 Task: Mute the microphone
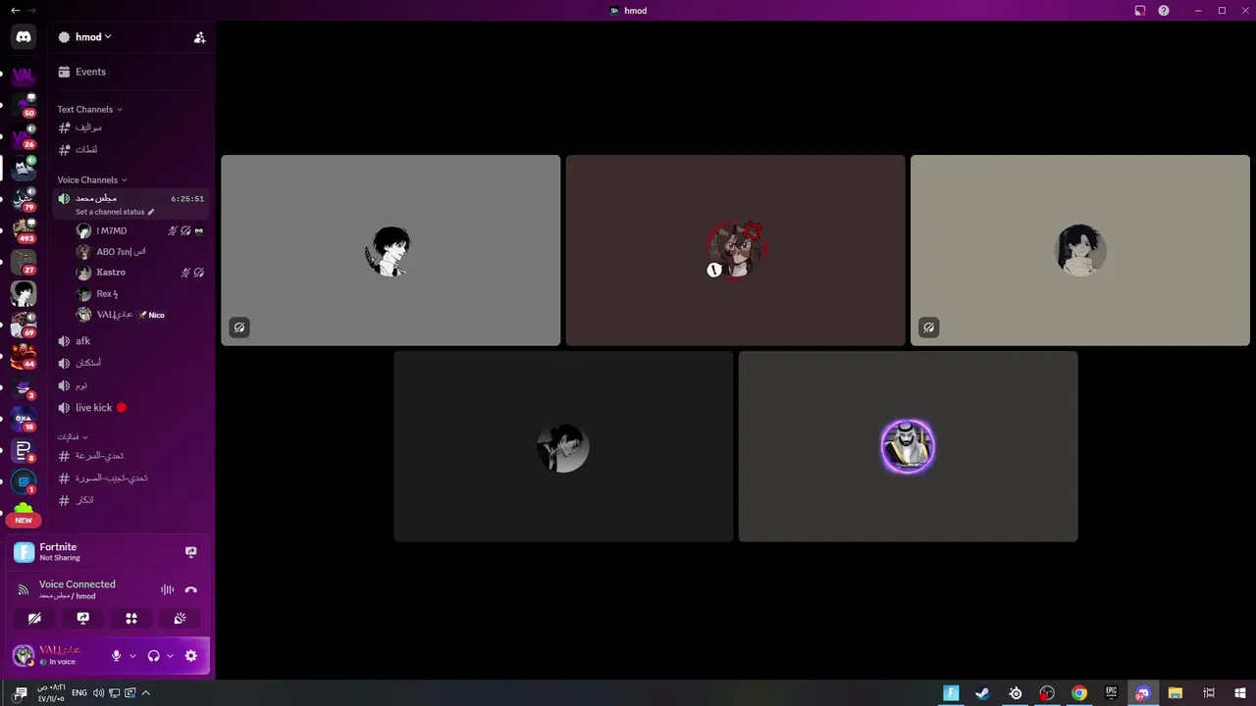pyautogui.click(x=116, y=656)
